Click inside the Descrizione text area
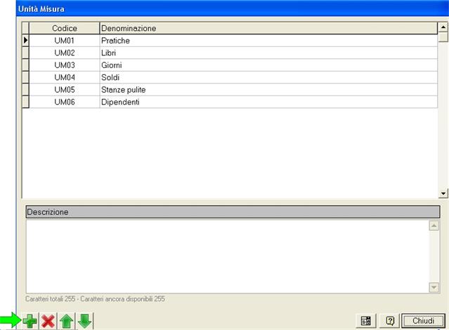The width and height of the screenshot is (449, 330). (225, 256)
